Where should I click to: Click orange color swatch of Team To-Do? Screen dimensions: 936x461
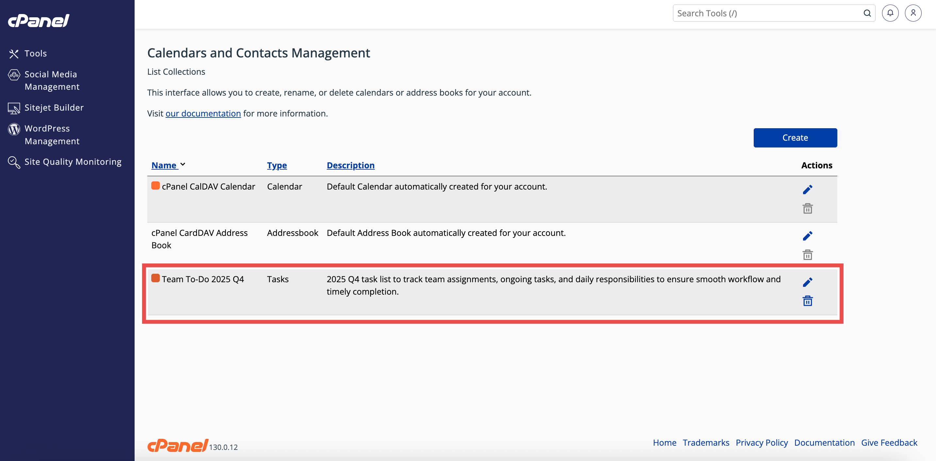(x=155, y=278)
